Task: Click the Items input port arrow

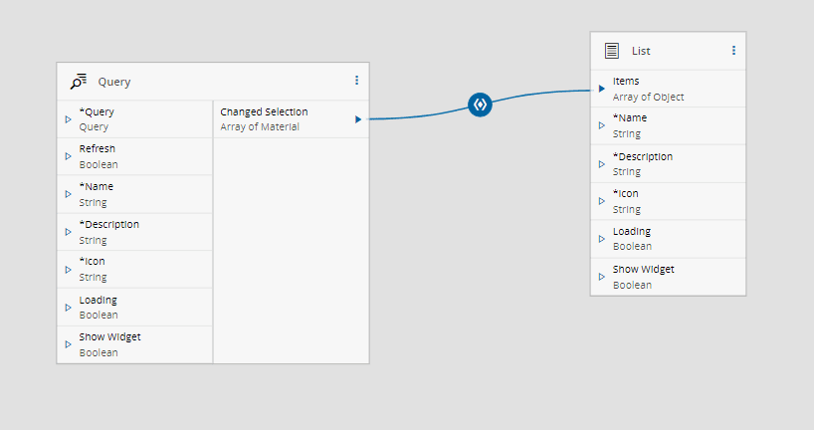Action: (602, 89)
